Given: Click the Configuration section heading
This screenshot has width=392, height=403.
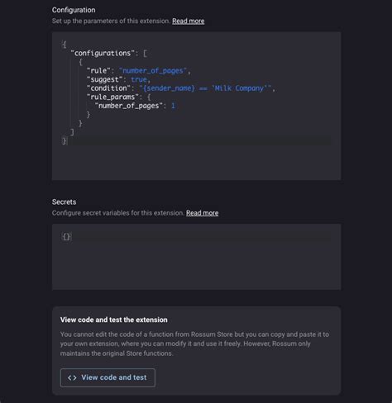Looking at the screenshot, I should click(74, 10).
